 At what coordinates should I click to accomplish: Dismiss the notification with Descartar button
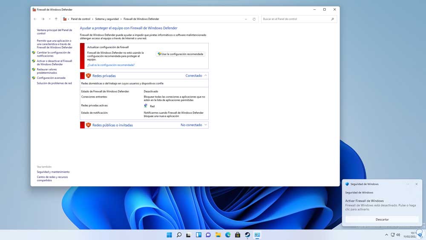click(x=382, y=219)
